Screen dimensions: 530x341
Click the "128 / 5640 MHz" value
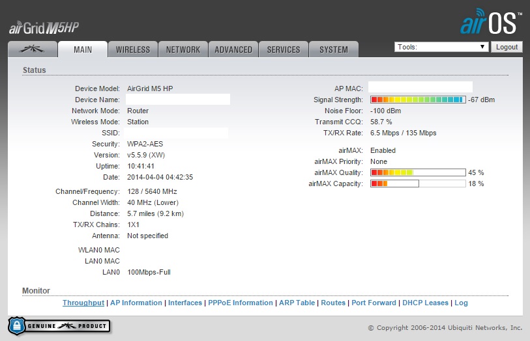152,191
